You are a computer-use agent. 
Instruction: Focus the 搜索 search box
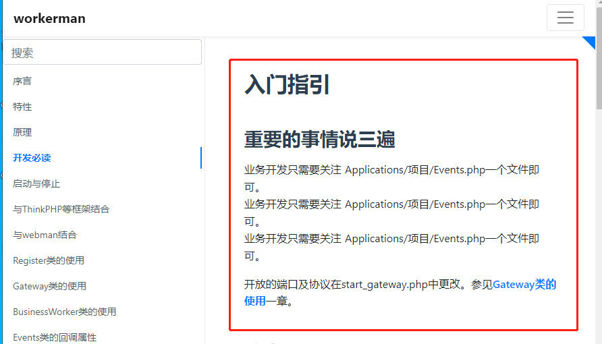click(102, 52)
